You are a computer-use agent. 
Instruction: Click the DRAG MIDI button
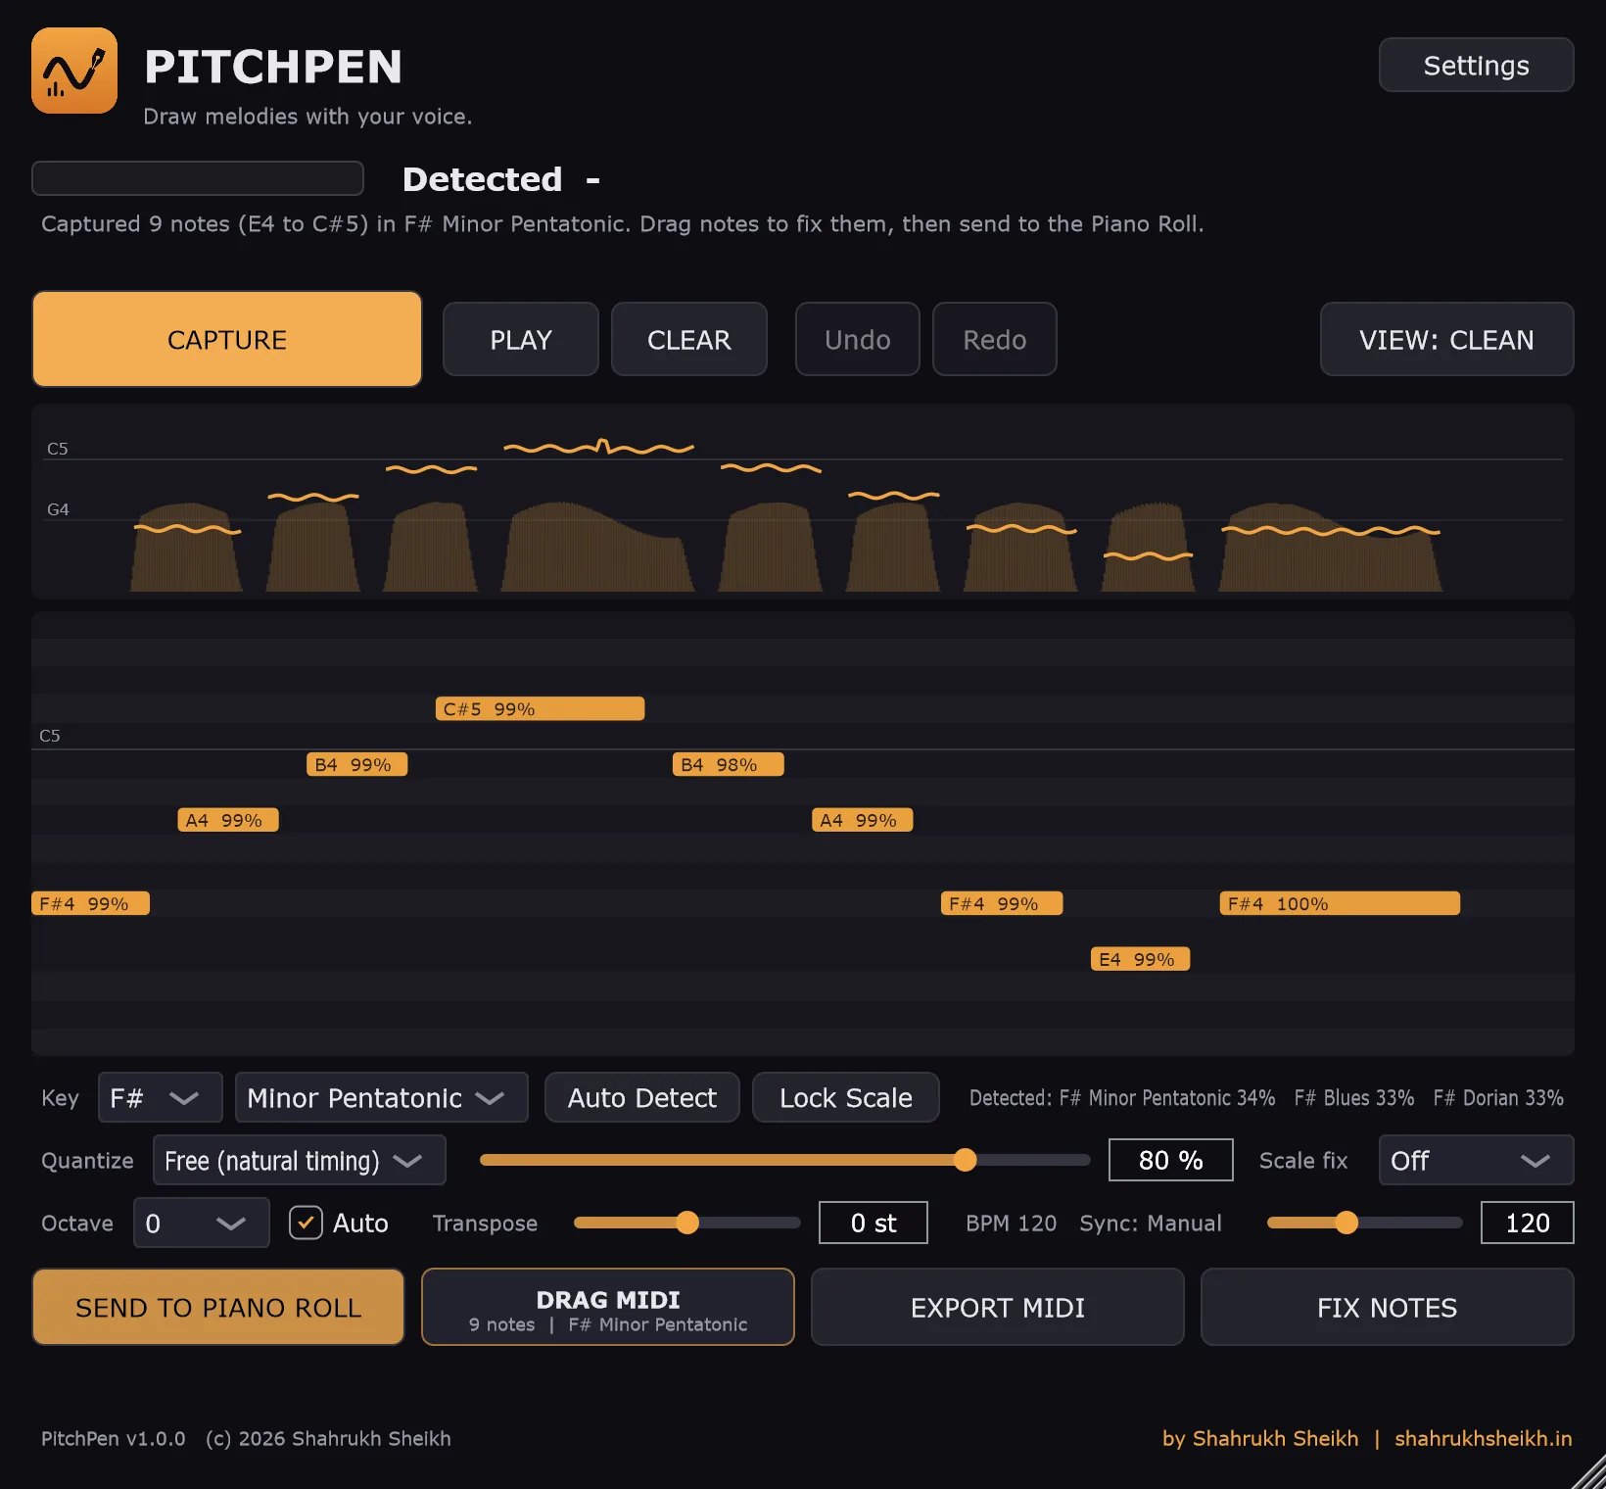click(608, 1307)
